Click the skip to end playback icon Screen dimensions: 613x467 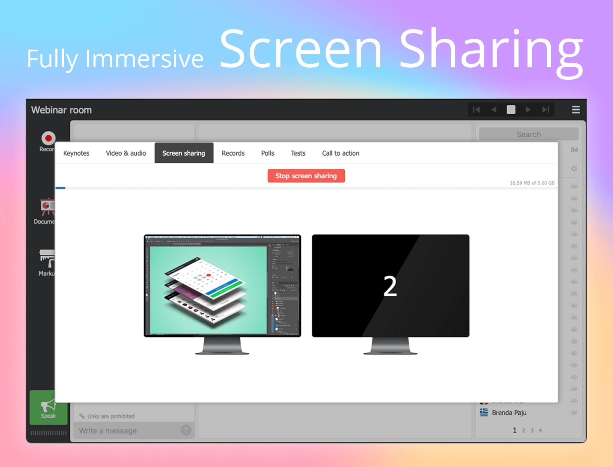click(x=545, y=109)
